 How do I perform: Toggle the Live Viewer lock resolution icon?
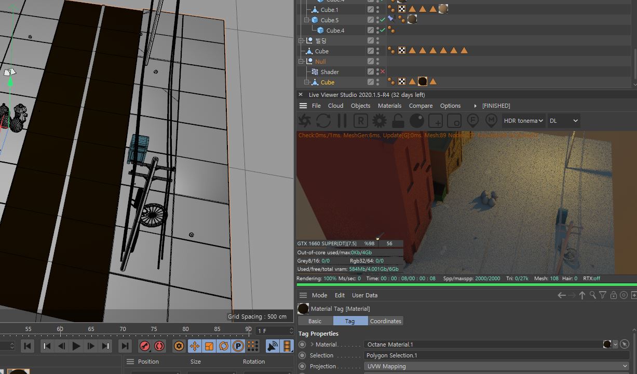pos(398,121)
